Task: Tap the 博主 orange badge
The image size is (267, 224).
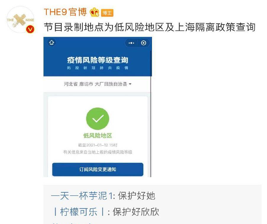Action: click(107, 13)
